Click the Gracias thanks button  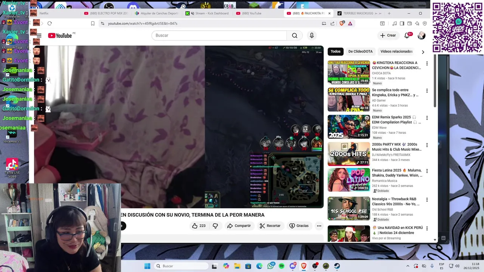[x=299, y=226]
